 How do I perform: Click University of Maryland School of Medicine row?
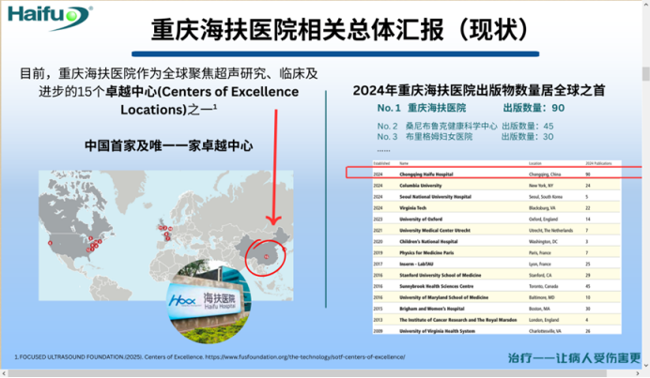pyautogui.click(x=497, y=297)
